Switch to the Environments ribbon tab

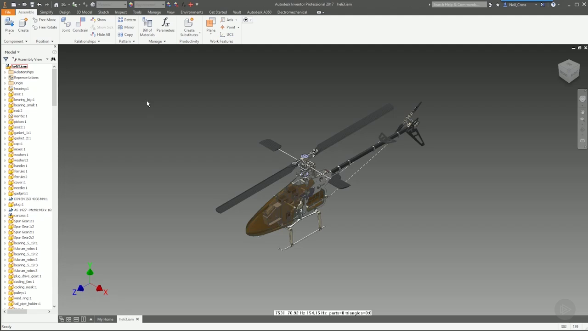pos(192,12)
